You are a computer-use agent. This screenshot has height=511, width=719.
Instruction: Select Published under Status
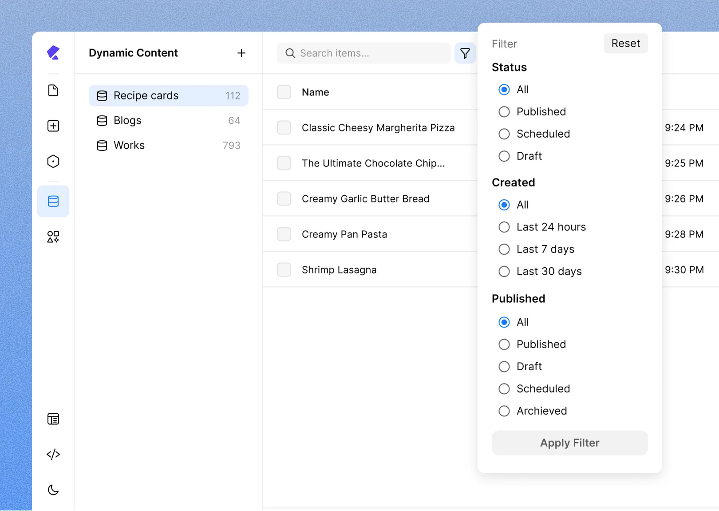(x=504, y=112)
